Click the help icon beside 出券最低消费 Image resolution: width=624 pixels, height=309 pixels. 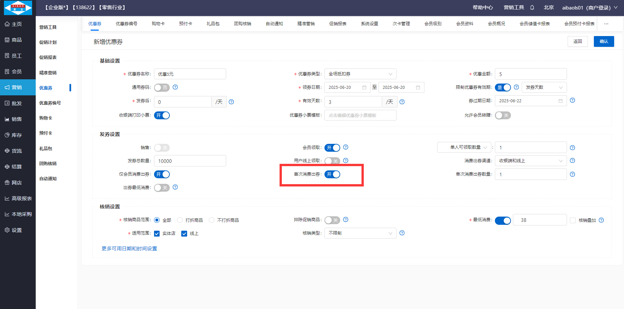[175, 187]
